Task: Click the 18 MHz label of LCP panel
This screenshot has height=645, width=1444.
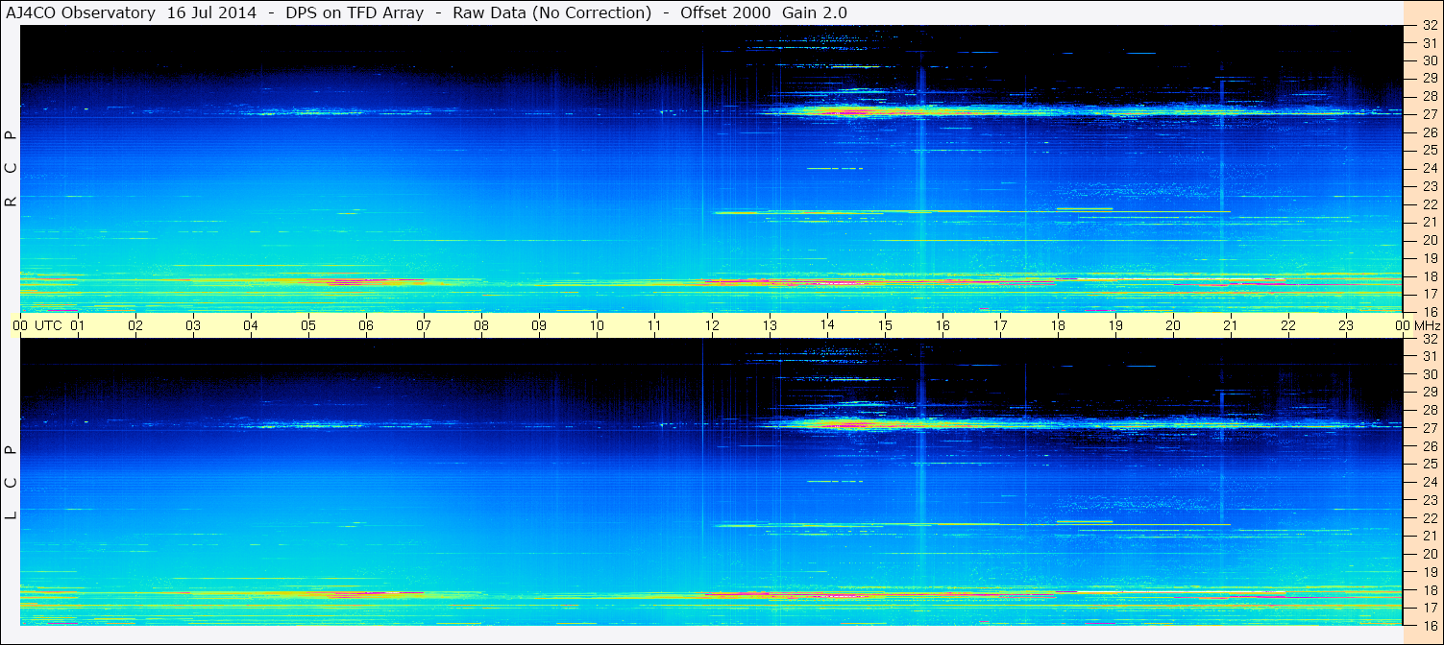Action: pyautogui.click(x=1430, y=590)
